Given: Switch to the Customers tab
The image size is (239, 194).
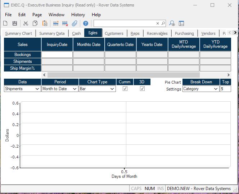Looking at the screenshot, I should [114, 33].
